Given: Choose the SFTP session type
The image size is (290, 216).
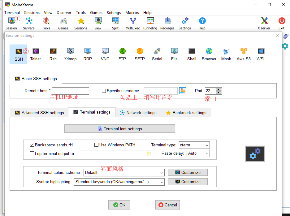Looking at the screenshot, I should (140, 54).
